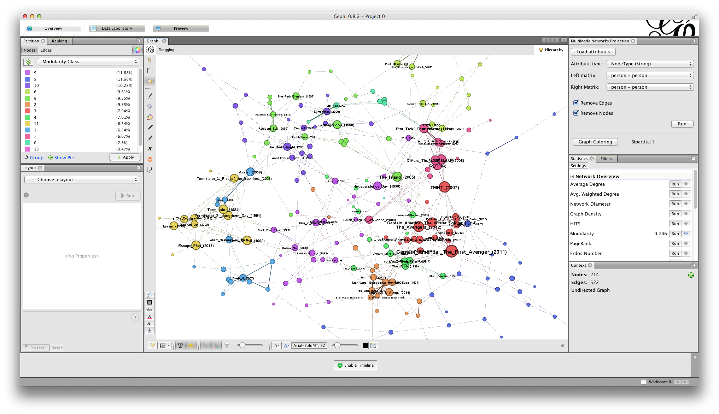Run the Average Degree statistic

pos(675,184)
